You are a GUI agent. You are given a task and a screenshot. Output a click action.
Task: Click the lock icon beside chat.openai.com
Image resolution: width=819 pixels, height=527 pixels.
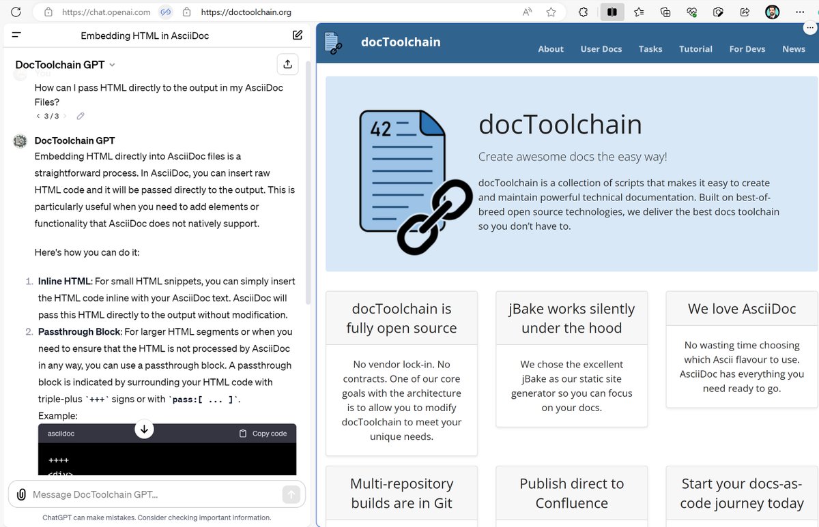pos(48,12)
